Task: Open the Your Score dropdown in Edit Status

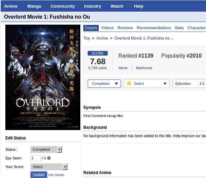Action: coord(49,167)
